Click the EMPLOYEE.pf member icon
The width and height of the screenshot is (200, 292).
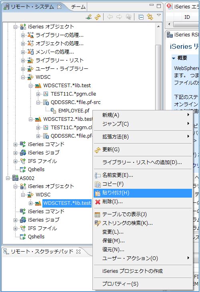[x=53, y=111]
